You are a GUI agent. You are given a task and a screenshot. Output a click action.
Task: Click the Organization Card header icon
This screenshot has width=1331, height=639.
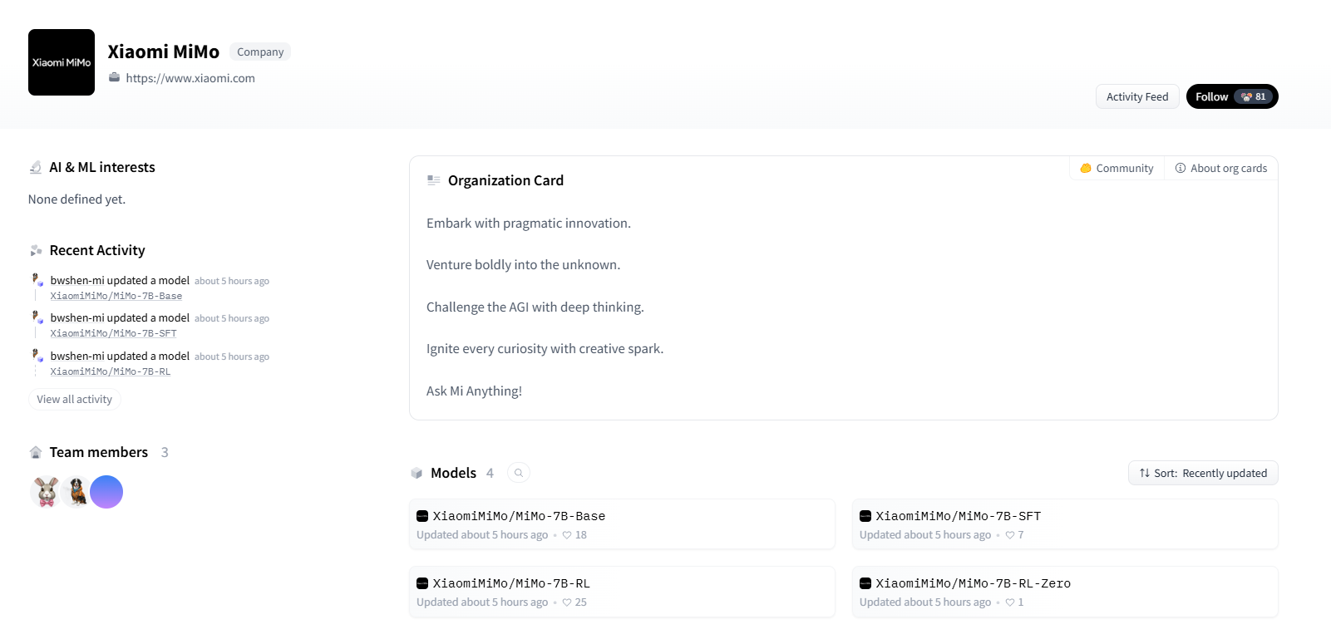tap(434, 180)
